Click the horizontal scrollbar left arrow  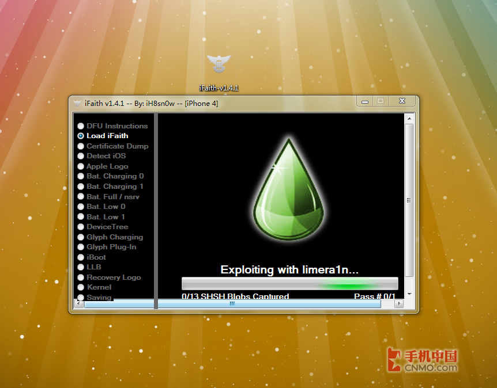79,304
